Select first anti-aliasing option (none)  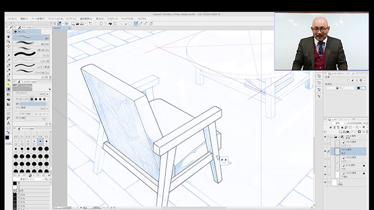tap(32, 99)
